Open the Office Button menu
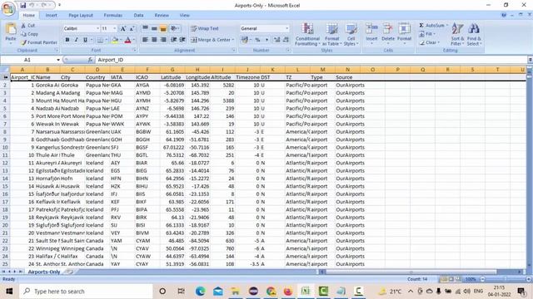The width and height of the screenshot is (533, 299). 8,8
